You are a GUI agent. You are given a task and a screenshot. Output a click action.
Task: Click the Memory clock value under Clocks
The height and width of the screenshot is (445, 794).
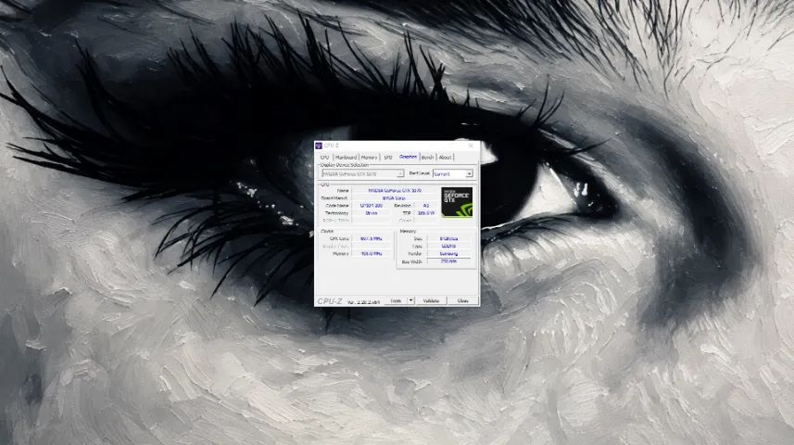tap(372, 253)
